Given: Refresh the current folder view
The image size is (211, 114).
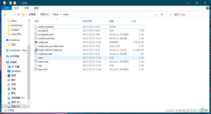Looking at the screenshot, I should 162,14.
